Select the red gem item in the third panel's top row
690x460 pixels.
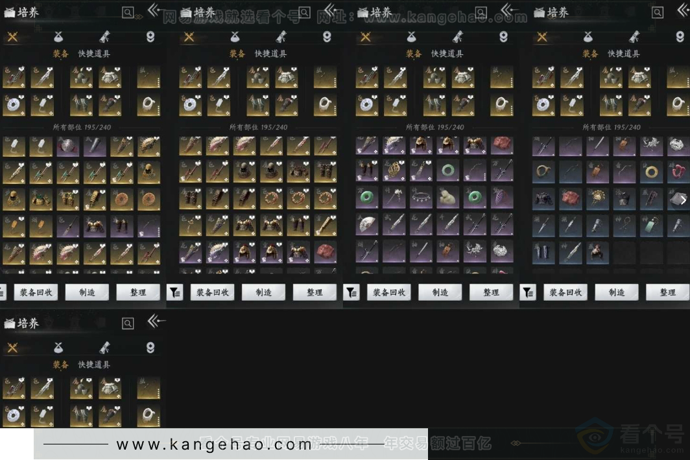[x=501, y=146]
